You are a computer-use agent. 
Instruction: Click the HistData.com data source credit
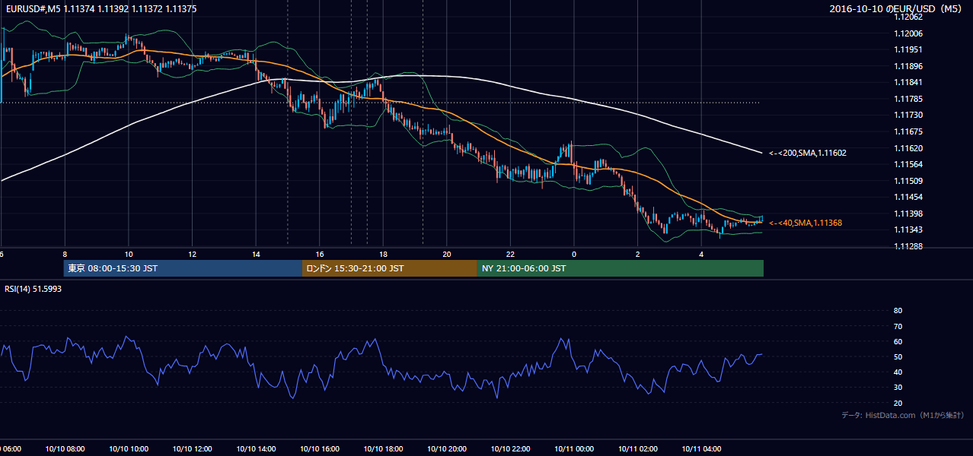(x=903, y=415)
